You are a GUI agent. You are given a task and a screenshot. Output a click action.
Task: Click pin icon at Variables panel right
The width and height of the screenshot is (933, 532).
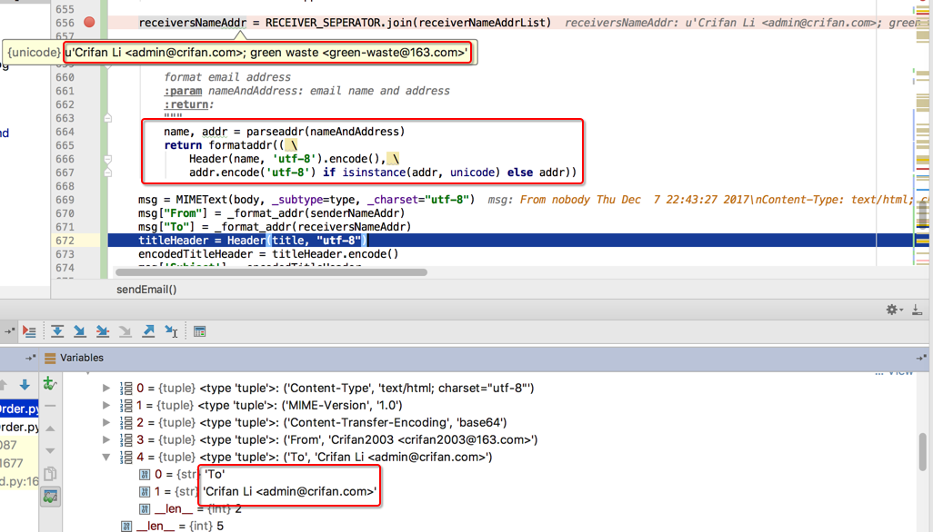921,358
